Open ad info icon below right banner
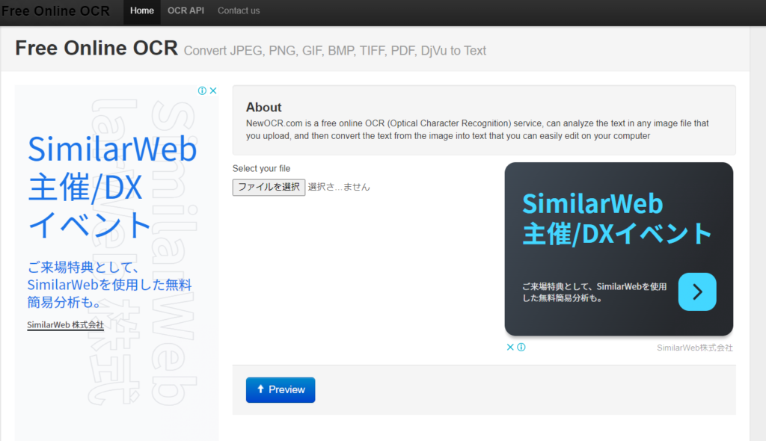 (x=521, y=348)
